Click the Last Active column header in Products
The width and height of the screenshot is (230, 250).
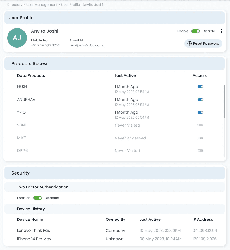point(125,75)
